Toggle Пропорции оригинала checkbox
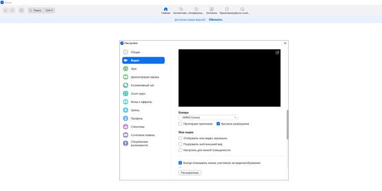The height and width of the screenshot is (191, 382). [x=180, y=124]
